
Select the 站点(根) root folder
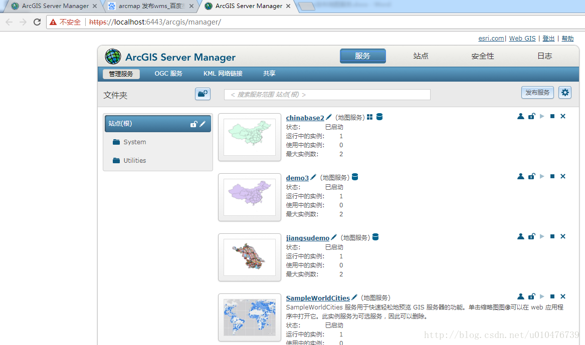(x=158, y=124)
